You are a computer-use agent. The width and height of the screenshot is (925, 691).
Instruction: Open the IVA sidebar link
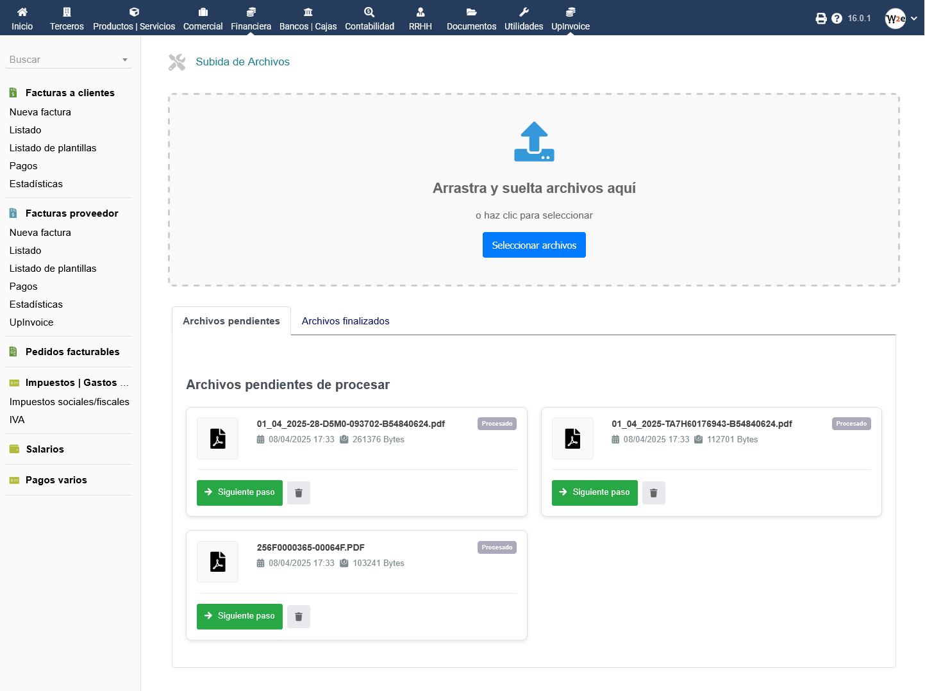tap(17, 420)
